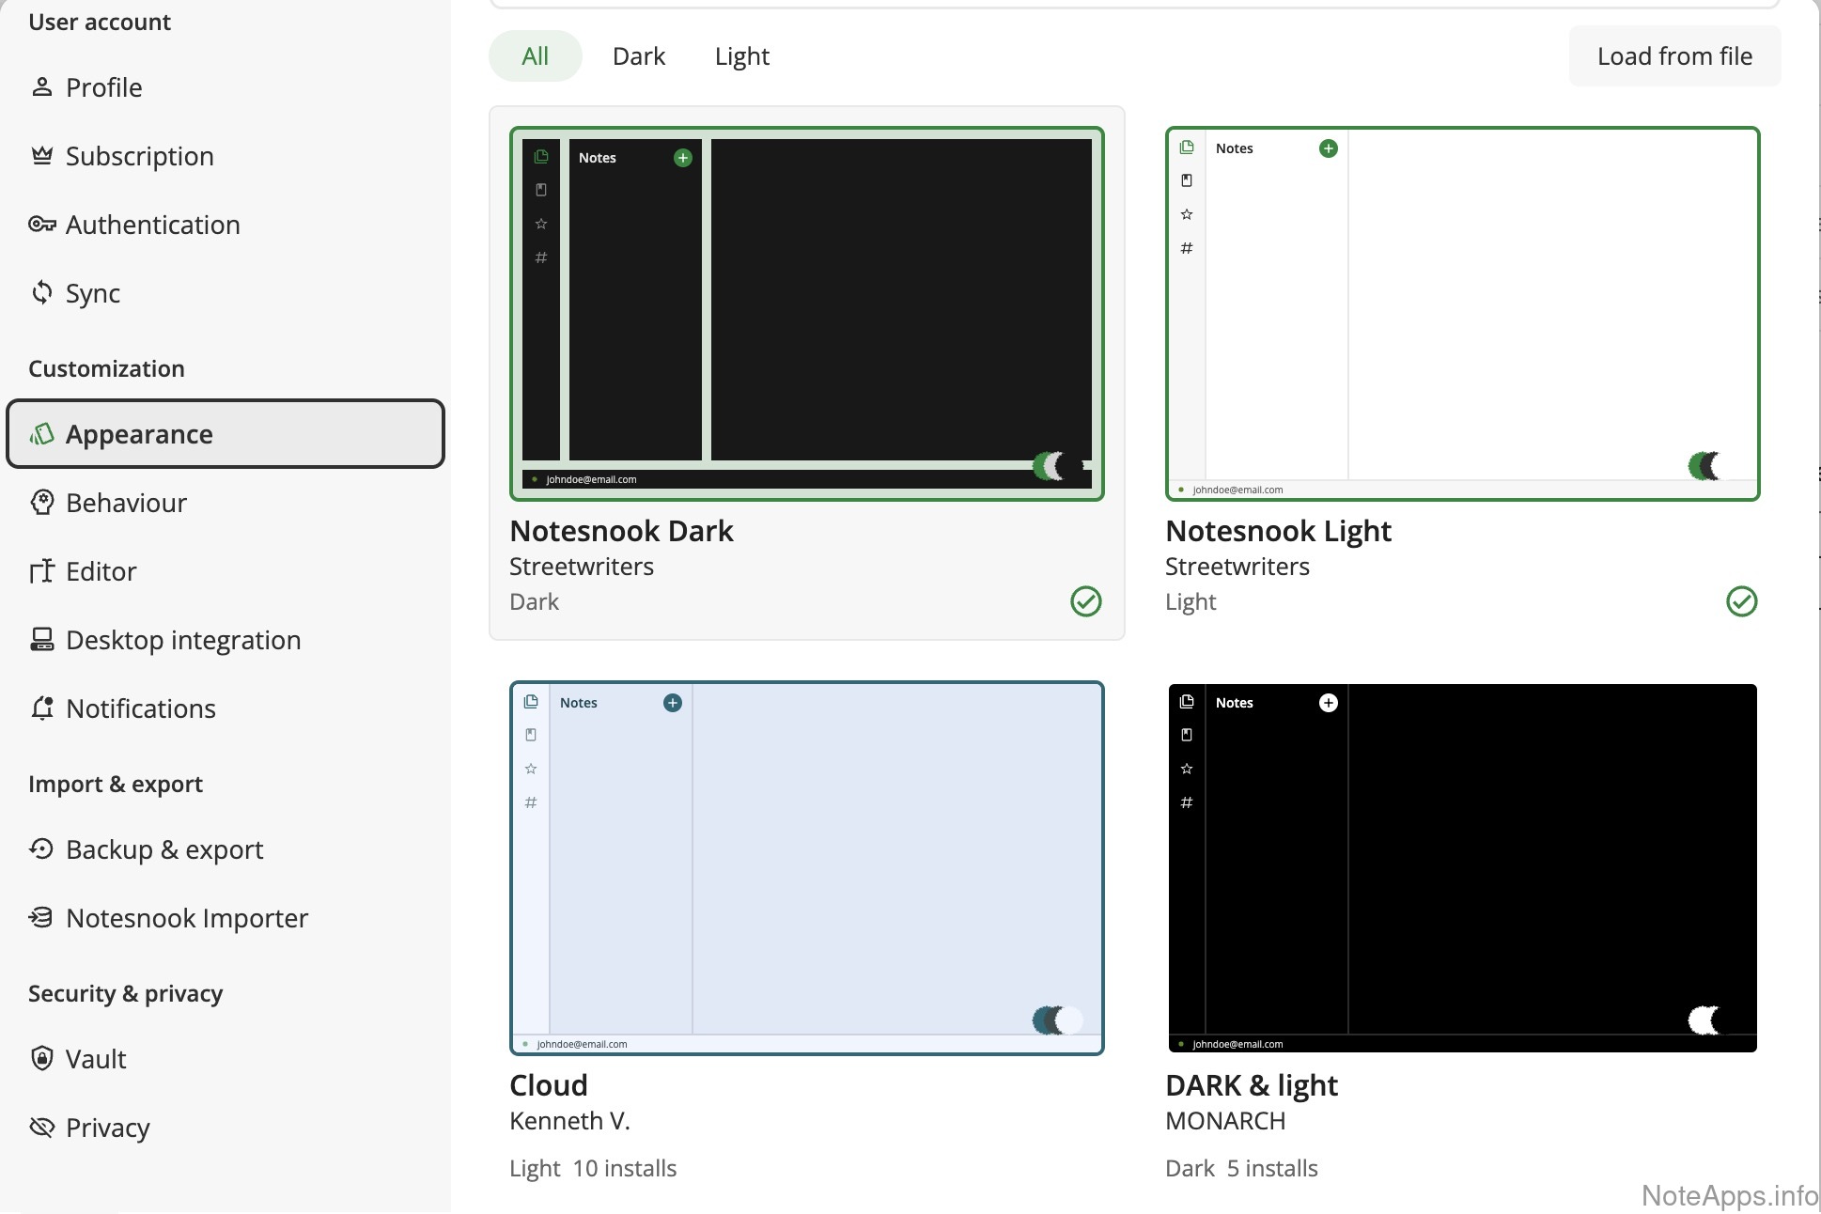Filter themes by Dark tab
The width and height of the screenshot is (1821, 1214).
click(x=639, y=56)
